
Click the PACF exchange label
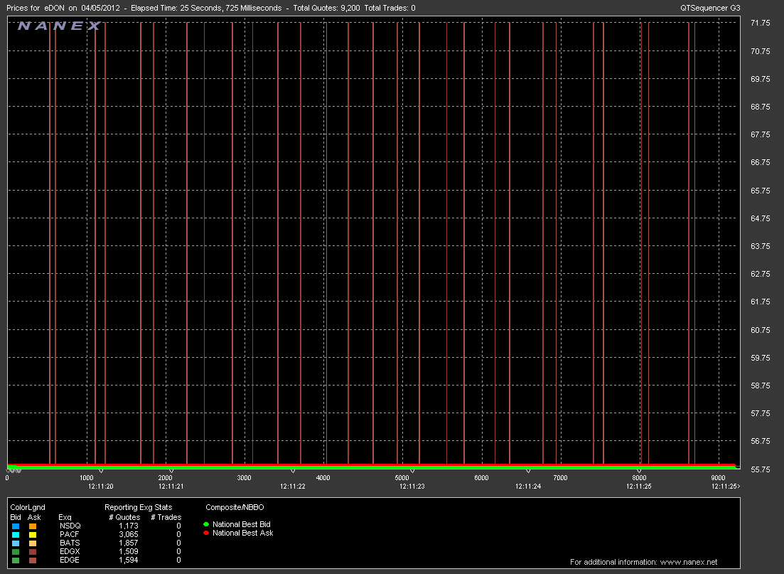(x=70, y=534)
